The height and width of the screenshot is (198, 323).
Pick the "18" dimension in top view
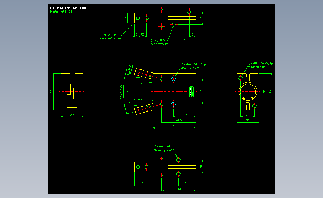pos(201,18)
